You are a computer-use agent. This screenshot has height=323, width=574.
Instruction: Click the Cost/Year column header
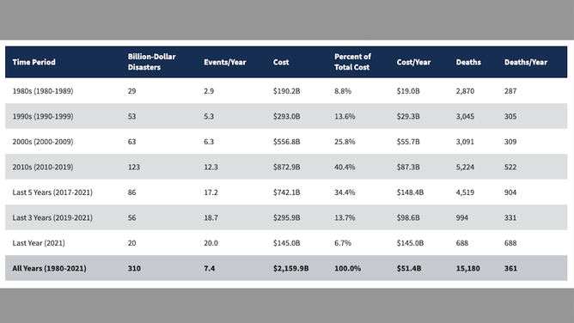coord(413,62)
